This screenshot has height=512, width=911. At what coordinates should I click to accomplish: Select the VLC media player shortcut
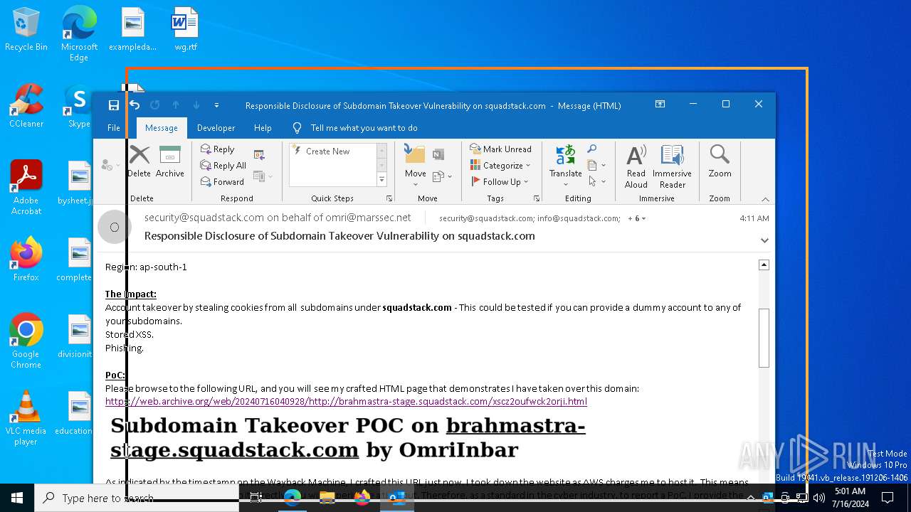click(26, 418)
